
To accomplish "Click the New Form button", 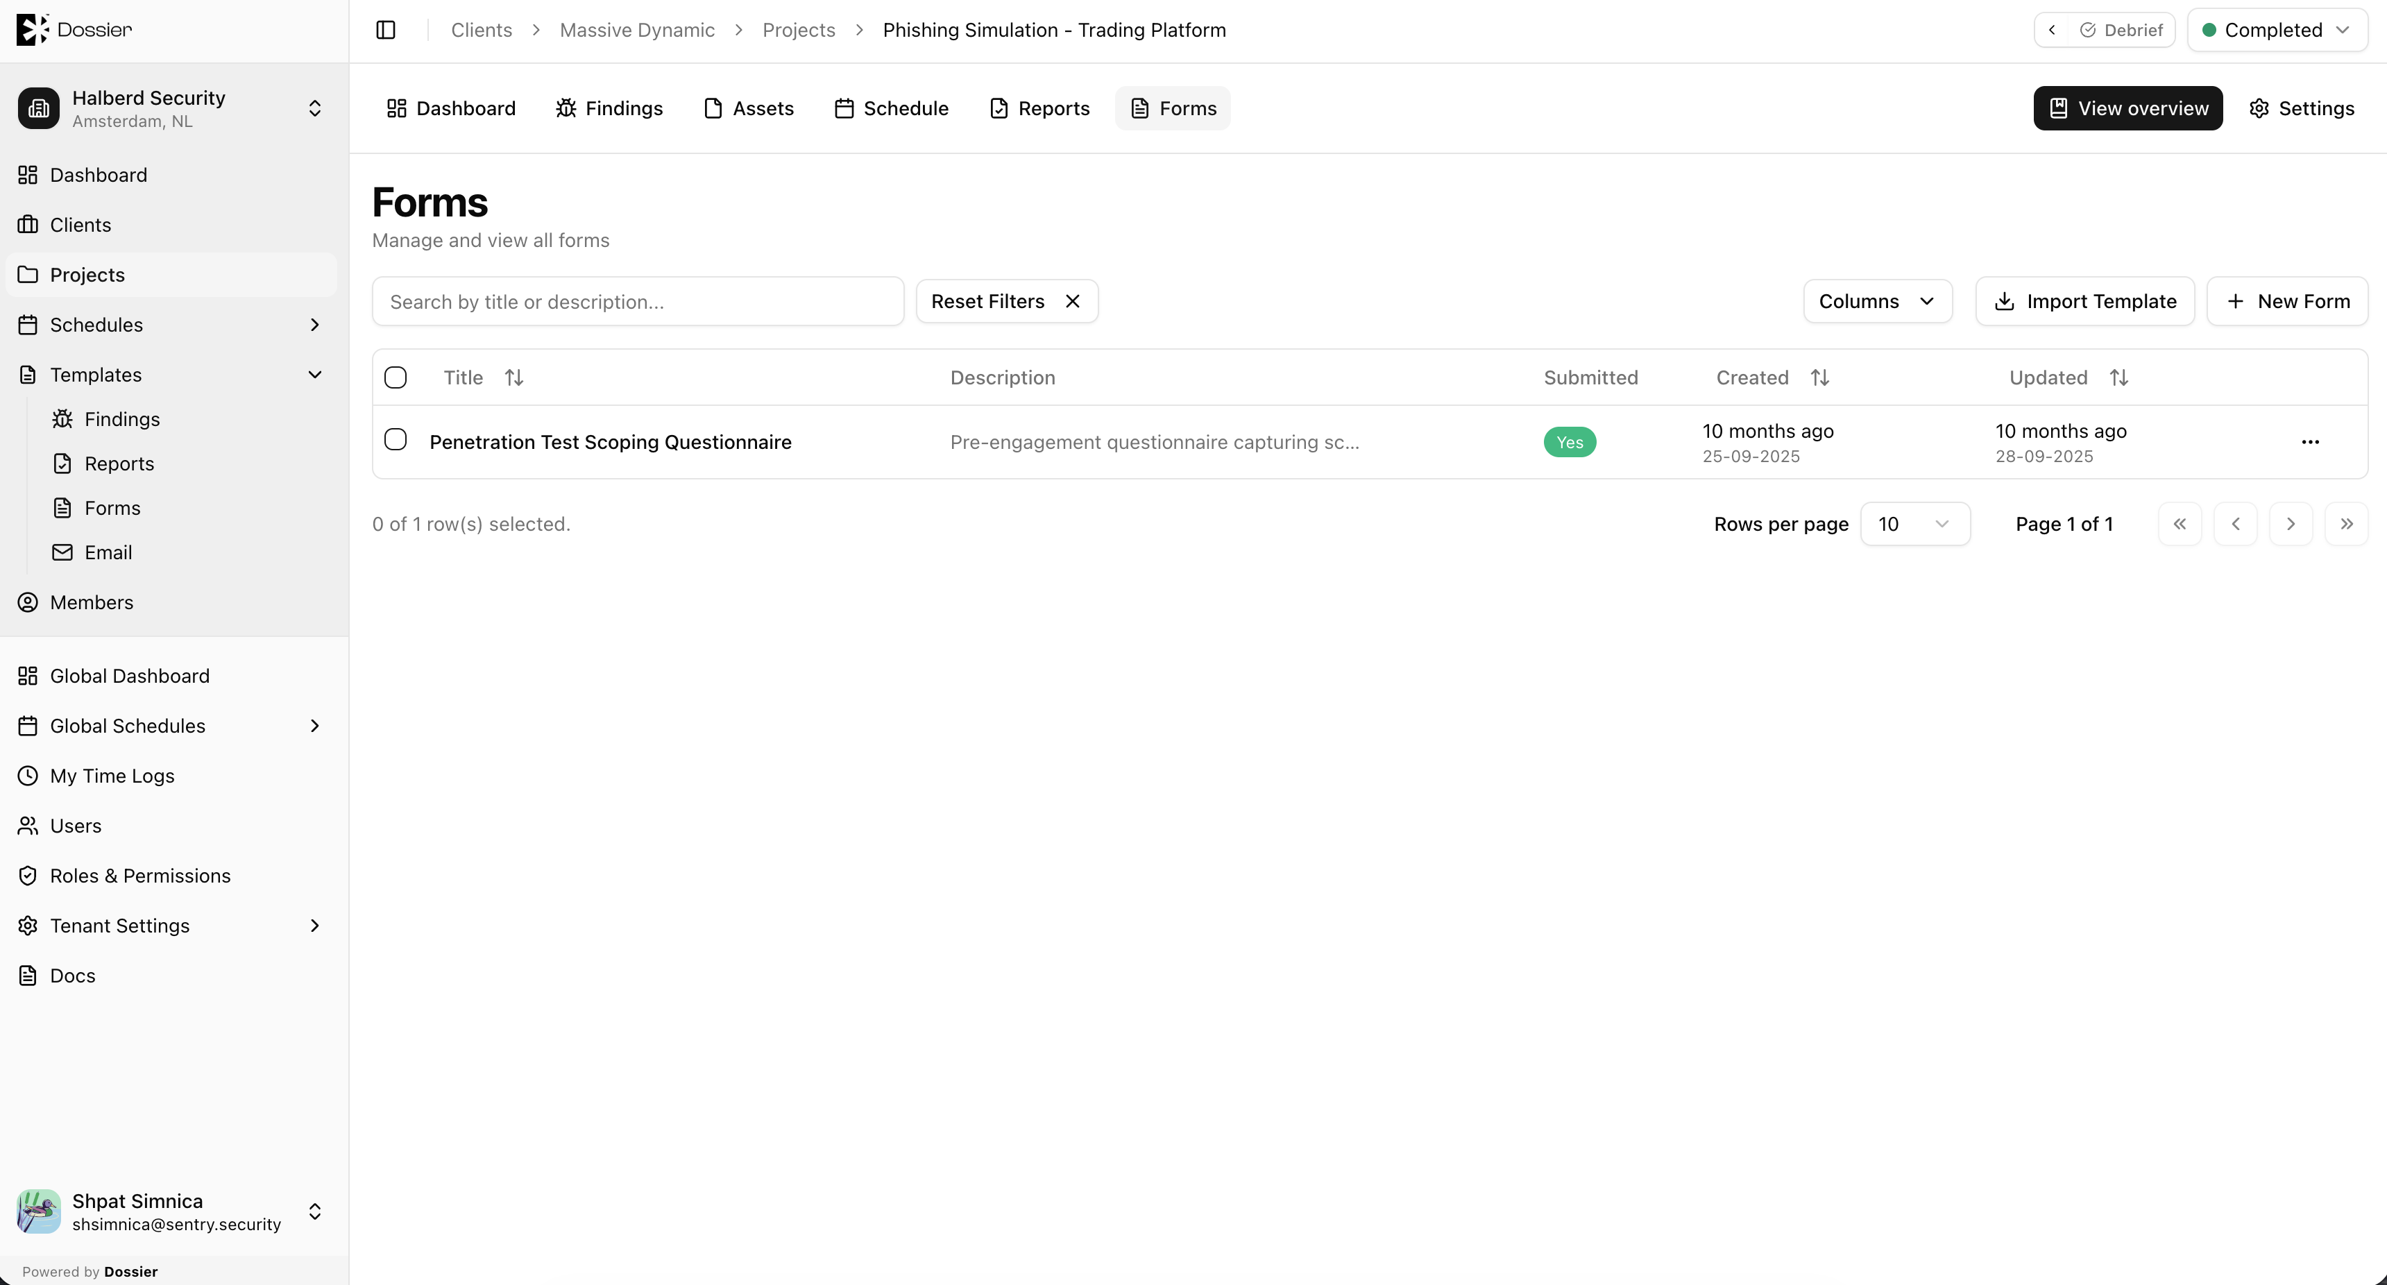I will (x=2287, y=301).
